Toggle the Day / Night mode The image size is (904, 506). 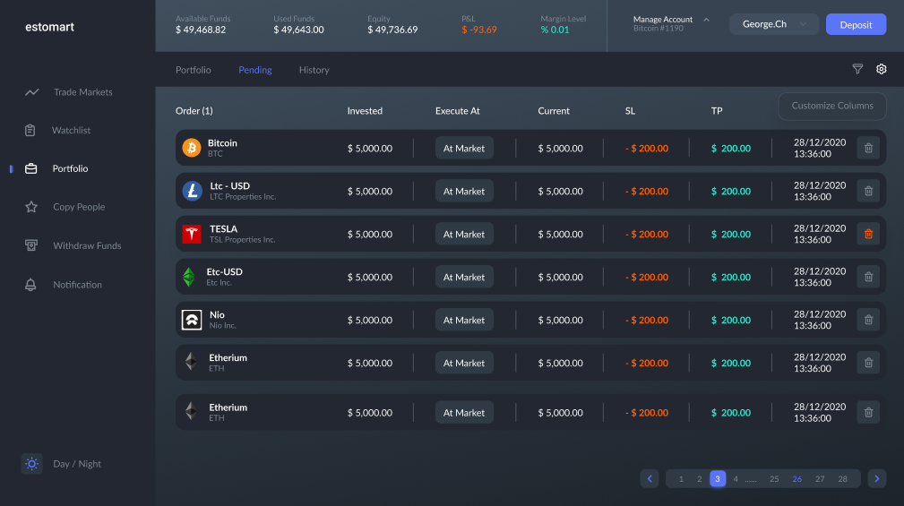(x=32, y=464)
